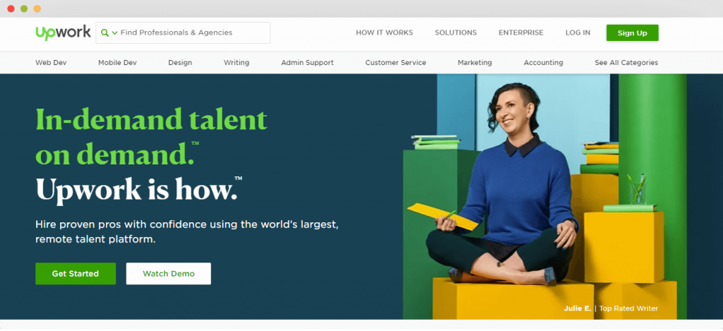Click the Watch Demo button
The height and width of the screenshot is (331, 723).
168,273
